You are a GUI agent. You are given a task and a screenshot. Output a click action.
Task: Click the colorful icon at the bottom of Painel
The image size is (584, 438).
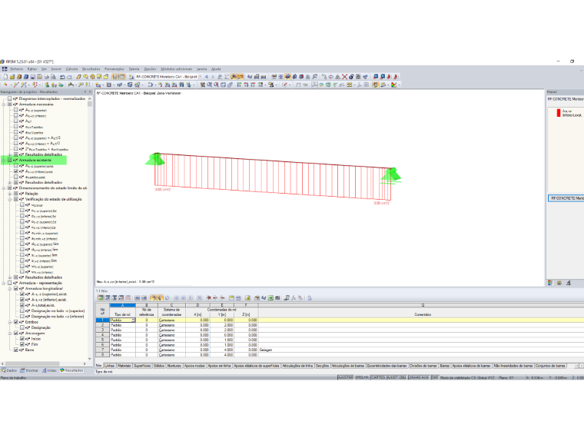pos(550,283)
